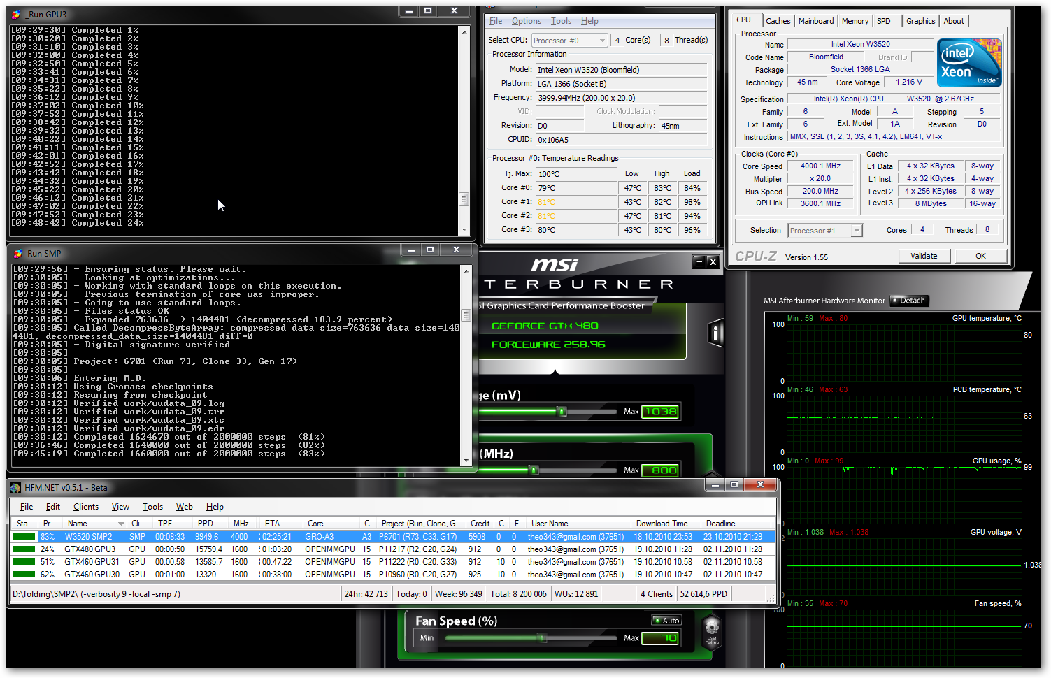Click the Run SMP console scrollbar up arrow

[x=466, y=271]
